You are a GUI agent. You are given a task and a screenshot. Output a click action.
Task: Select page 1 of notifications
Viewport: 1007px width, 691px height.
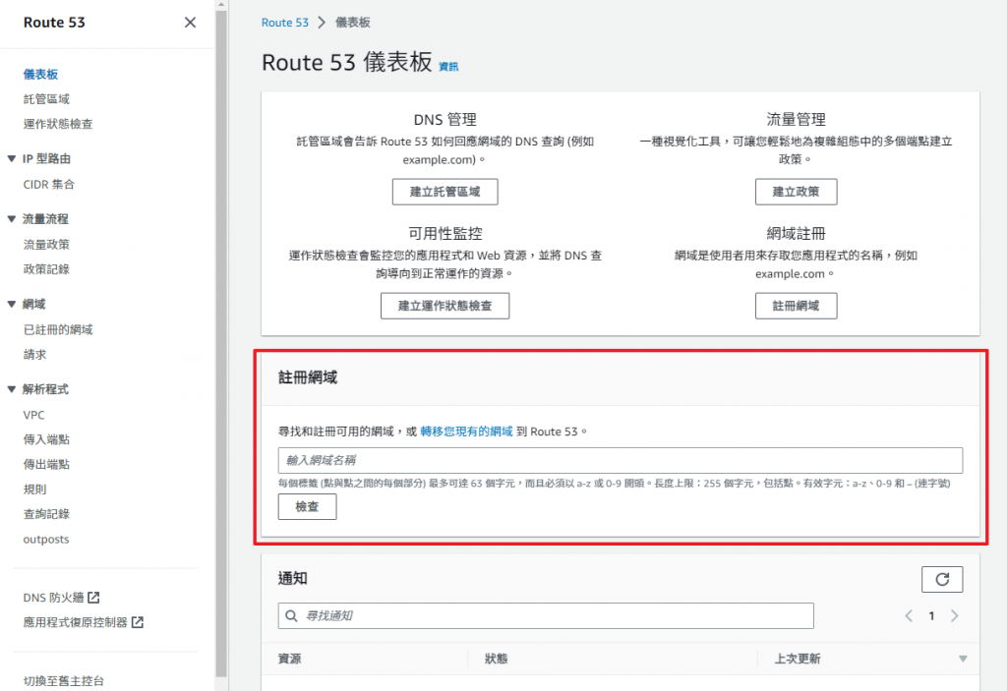931,616
